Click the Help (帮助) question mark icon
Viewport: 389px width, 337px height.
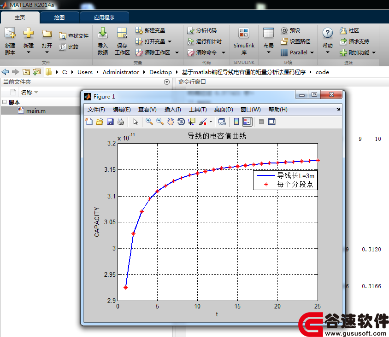[x=328, y=33]
